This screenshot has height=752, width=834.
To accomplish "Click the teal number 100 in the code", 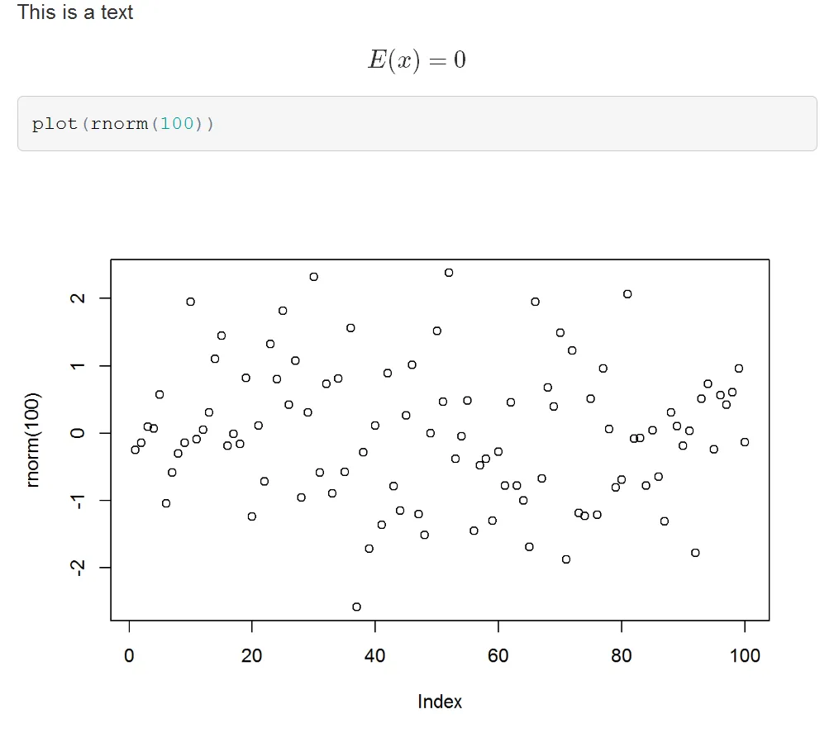I will click(178, 124).
